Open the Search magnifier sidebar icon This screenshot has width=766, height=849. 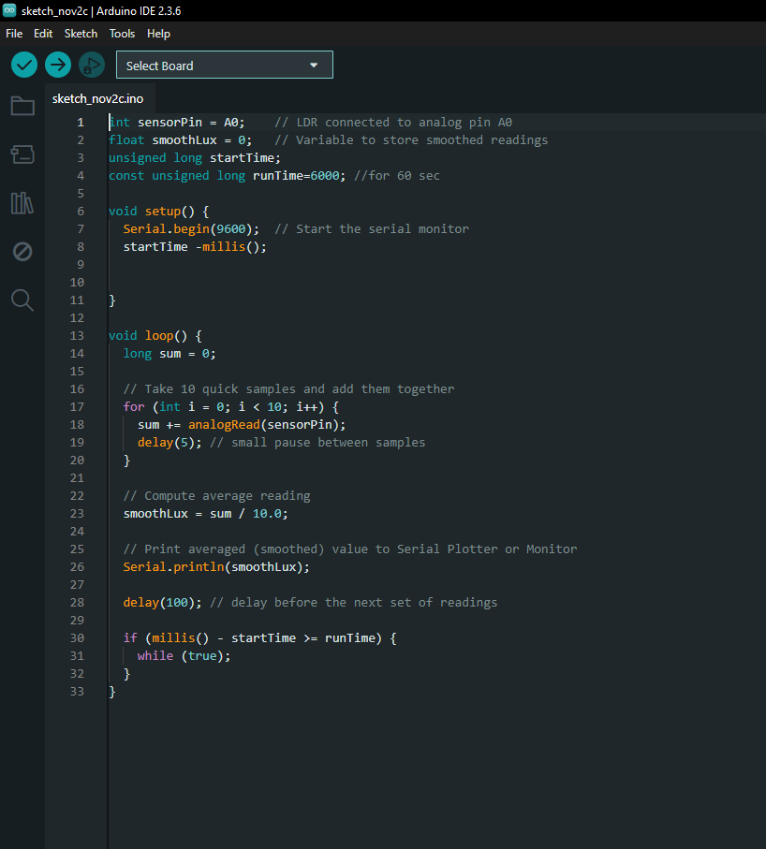tap(22, 300)
